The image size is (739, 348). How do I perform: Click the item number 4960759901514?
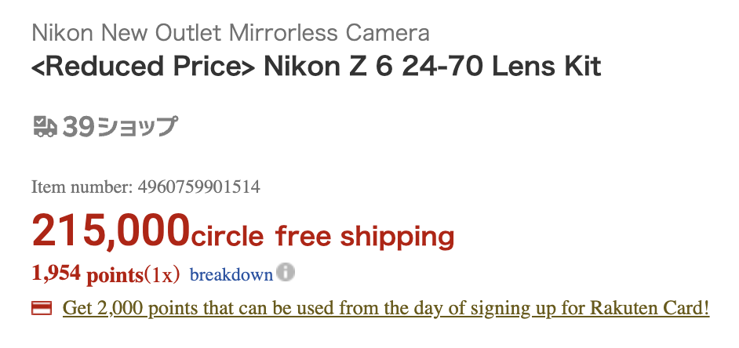[198, 187]
